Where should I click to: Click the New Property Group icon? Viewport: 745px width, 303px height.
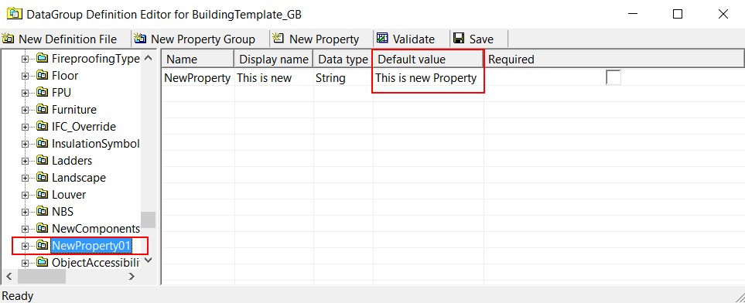pyautogui.click(x=140, y=39)
